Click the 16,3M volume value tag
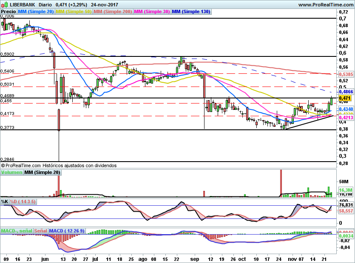Screen dimensions: 355x263 pos(346,190)
